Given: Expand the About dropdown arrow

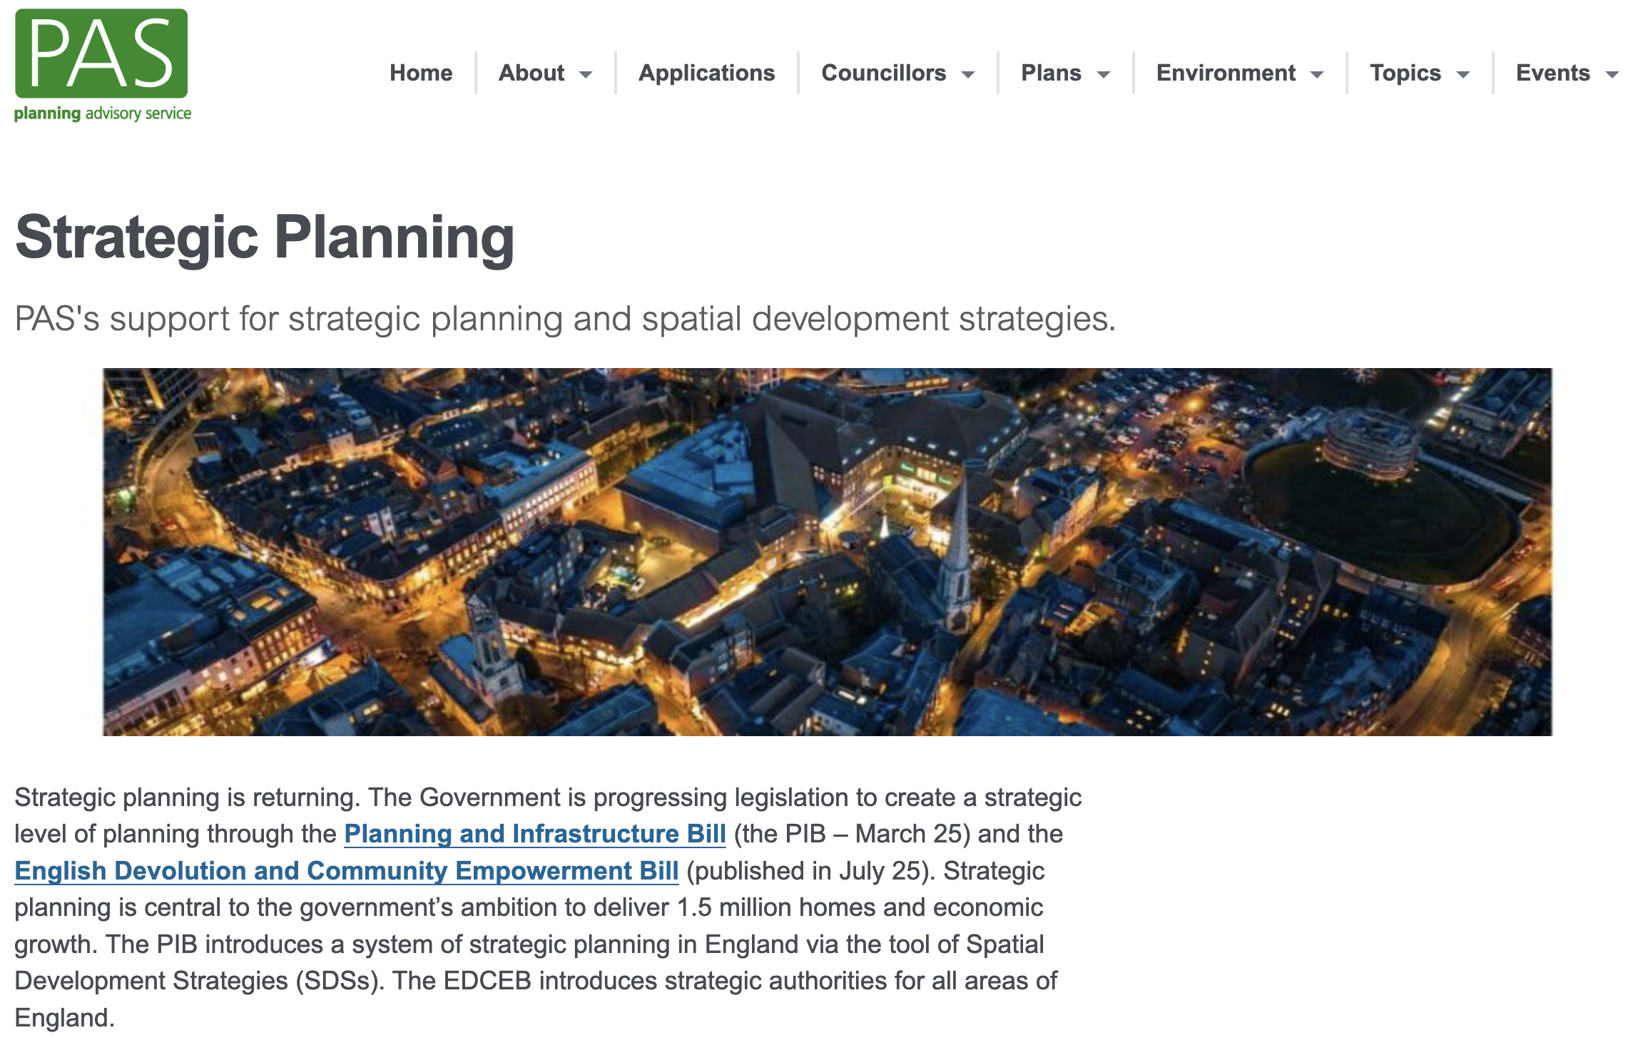Looking at the screenshot, I should tap(586, 74).
